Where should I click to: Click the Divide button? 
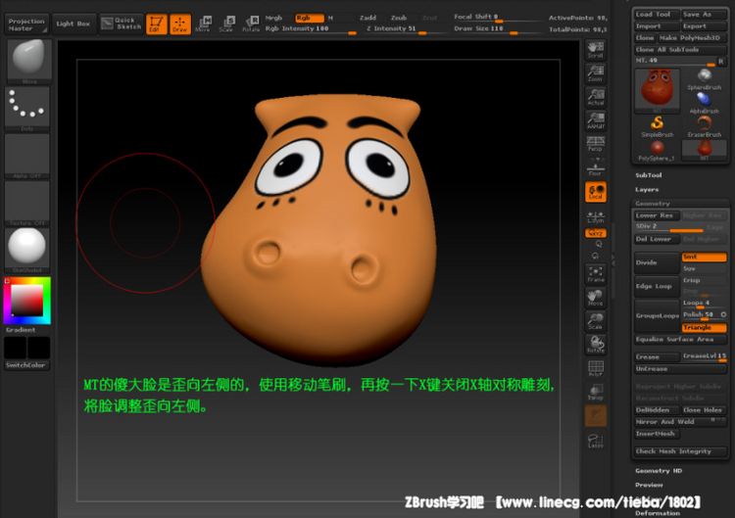(x=658, y=262)
